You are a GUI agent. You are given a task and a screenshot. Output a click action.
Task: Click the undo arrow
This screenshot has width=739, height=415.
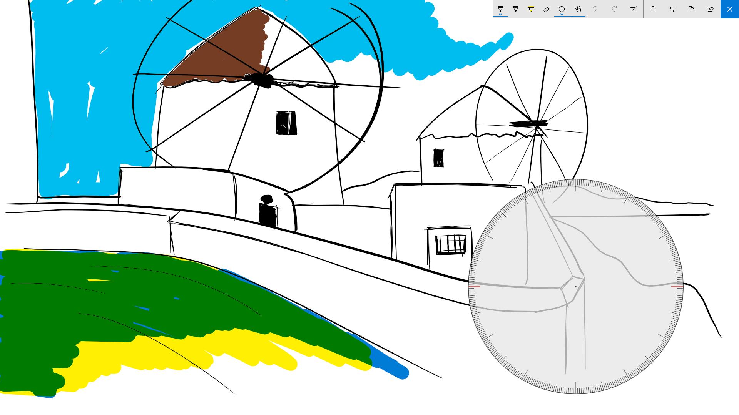point(595,9)
